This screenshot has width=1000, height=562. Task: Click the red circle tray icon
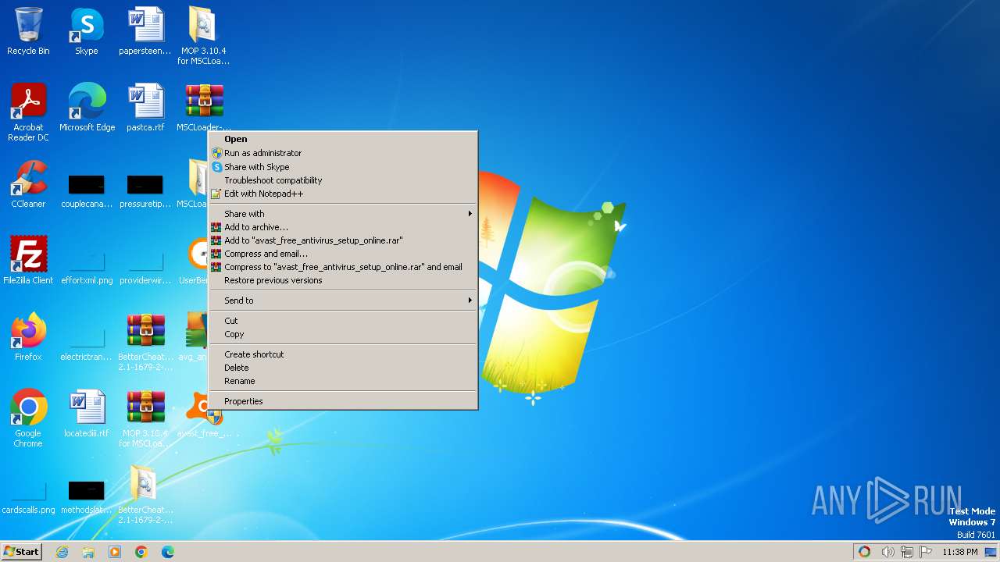(864, 552)
